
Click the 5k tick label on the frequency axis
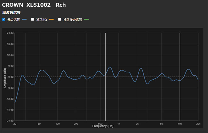coord(161,123)
